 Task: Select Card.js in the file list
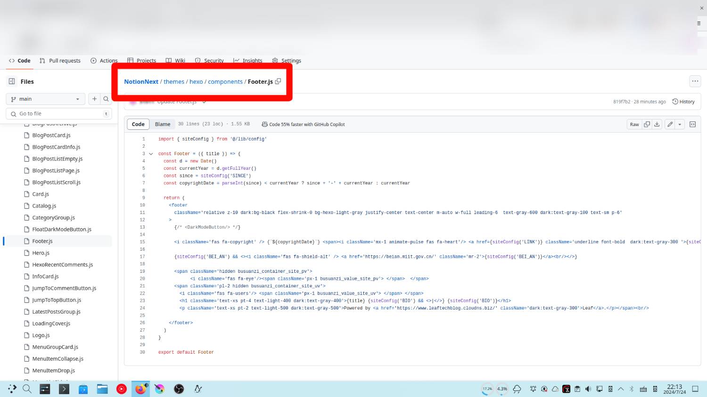click(x=41, y=194)
